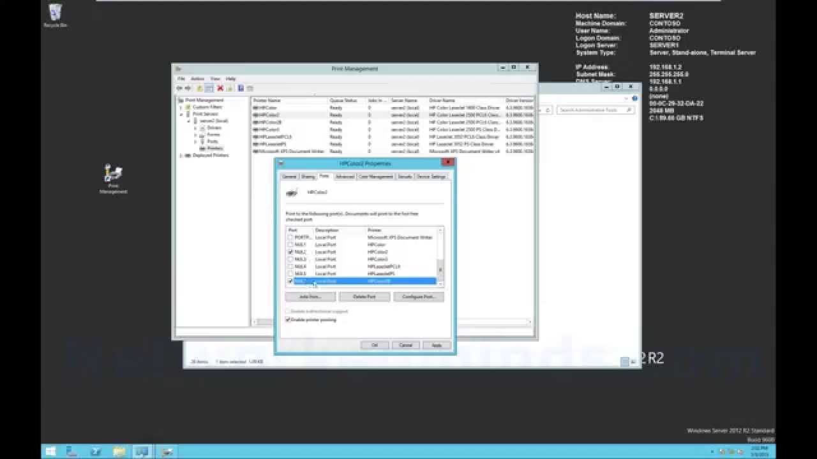Expand the Ports tree node
Image resolution: width=817 pixels, height=459 pixels.
tap(195, 142)
